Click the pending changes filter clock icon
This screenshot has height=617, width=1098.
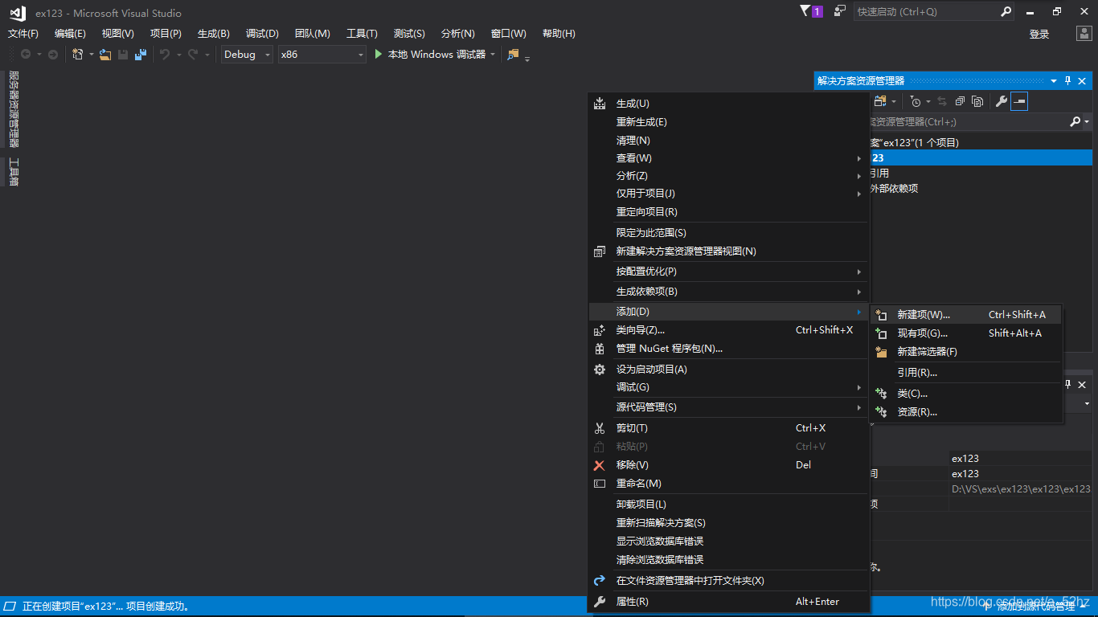pos(916,101)
